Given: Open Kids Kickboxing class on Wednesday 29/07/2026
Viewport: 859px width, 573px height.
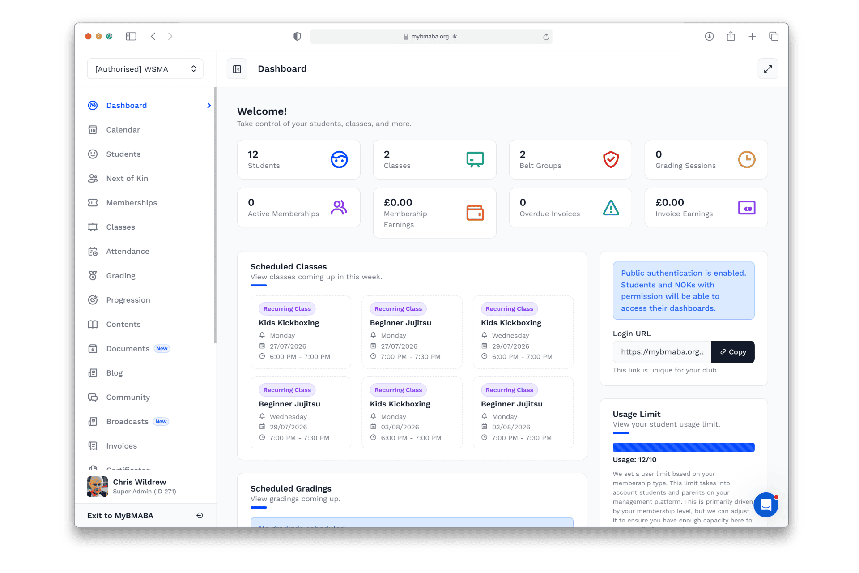Looking at the screenshot, I should click(523, 332).
